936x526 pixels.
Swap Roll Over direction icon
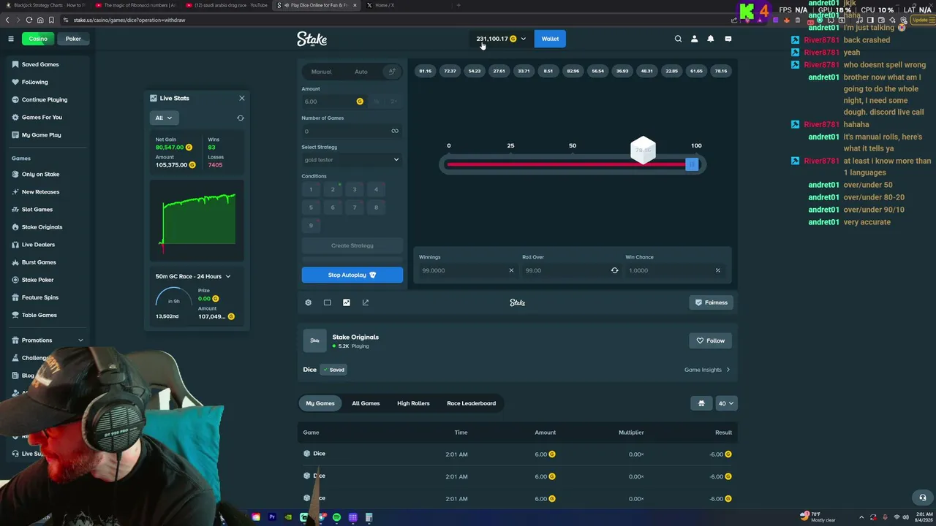[x=614, y=270]
